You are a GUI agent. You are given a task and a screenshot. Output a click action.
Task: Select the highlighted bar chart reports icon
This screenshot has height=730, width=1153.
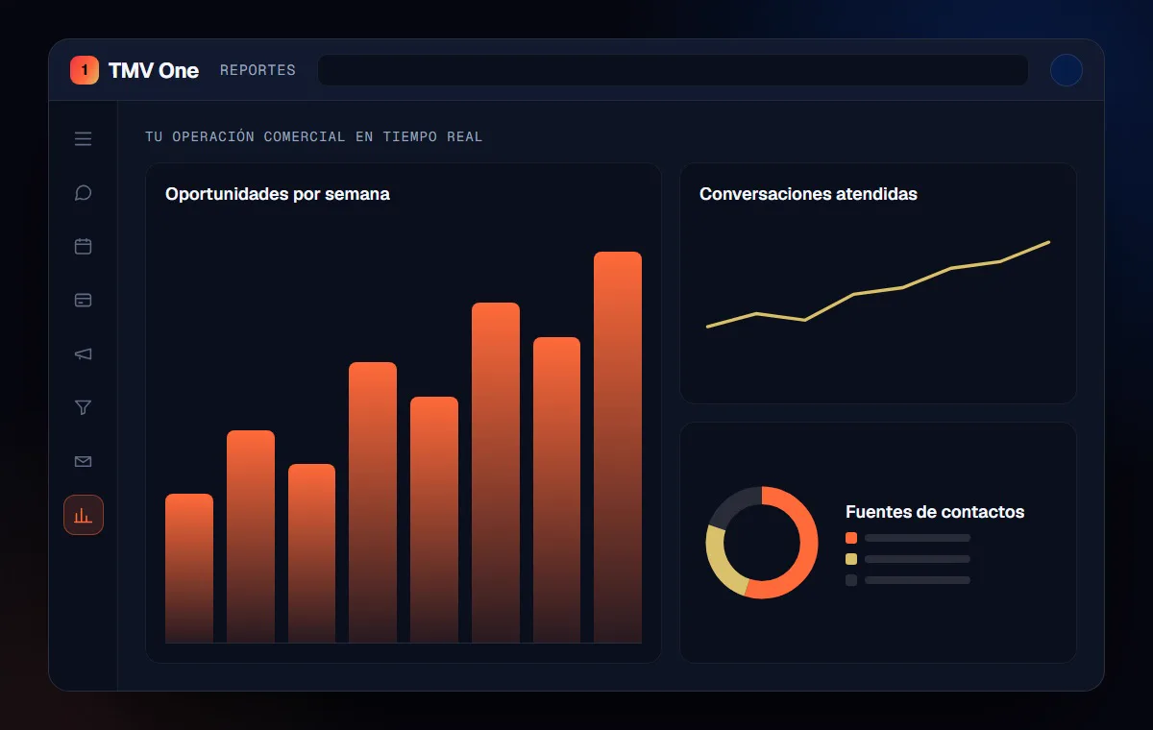(84, 515)
